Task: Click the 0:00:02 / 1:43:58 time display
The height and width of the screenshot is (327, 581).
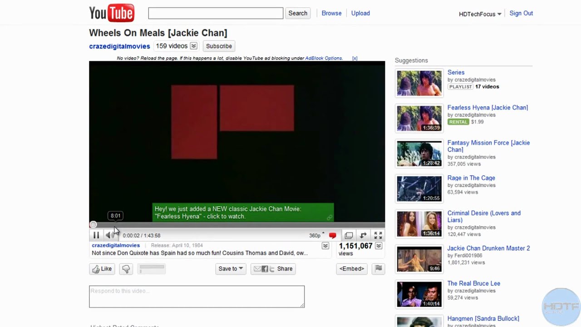Action: 142,235
